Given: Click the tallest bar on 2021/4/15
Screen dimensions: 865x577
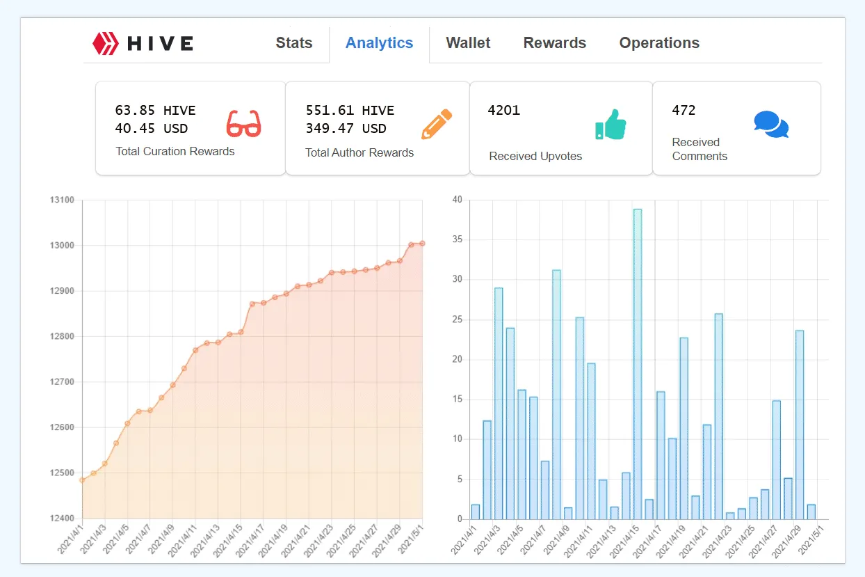Looking at the screenshot, I should pos(638,364).
